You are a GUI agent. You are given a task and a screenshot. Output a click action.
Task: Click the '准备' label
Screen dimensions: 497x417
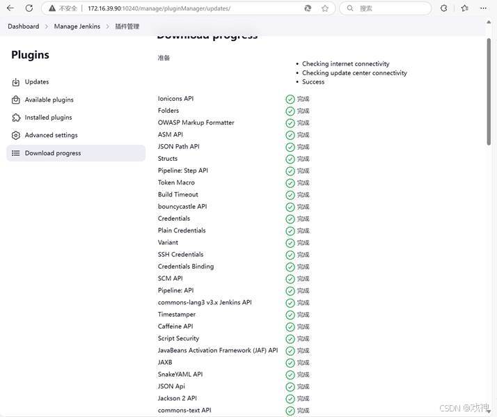(x=164, y=58)
